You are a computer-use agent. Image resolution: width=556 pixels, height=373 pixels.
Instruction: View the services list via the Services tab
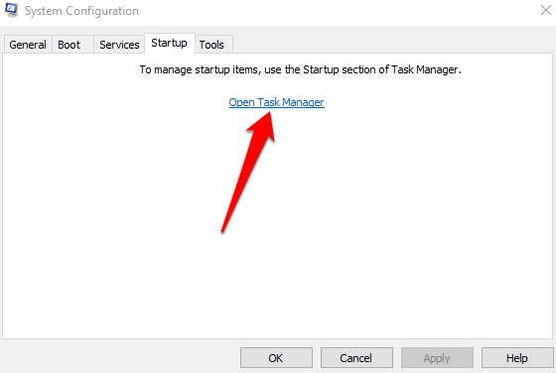(x=119, y=45)
